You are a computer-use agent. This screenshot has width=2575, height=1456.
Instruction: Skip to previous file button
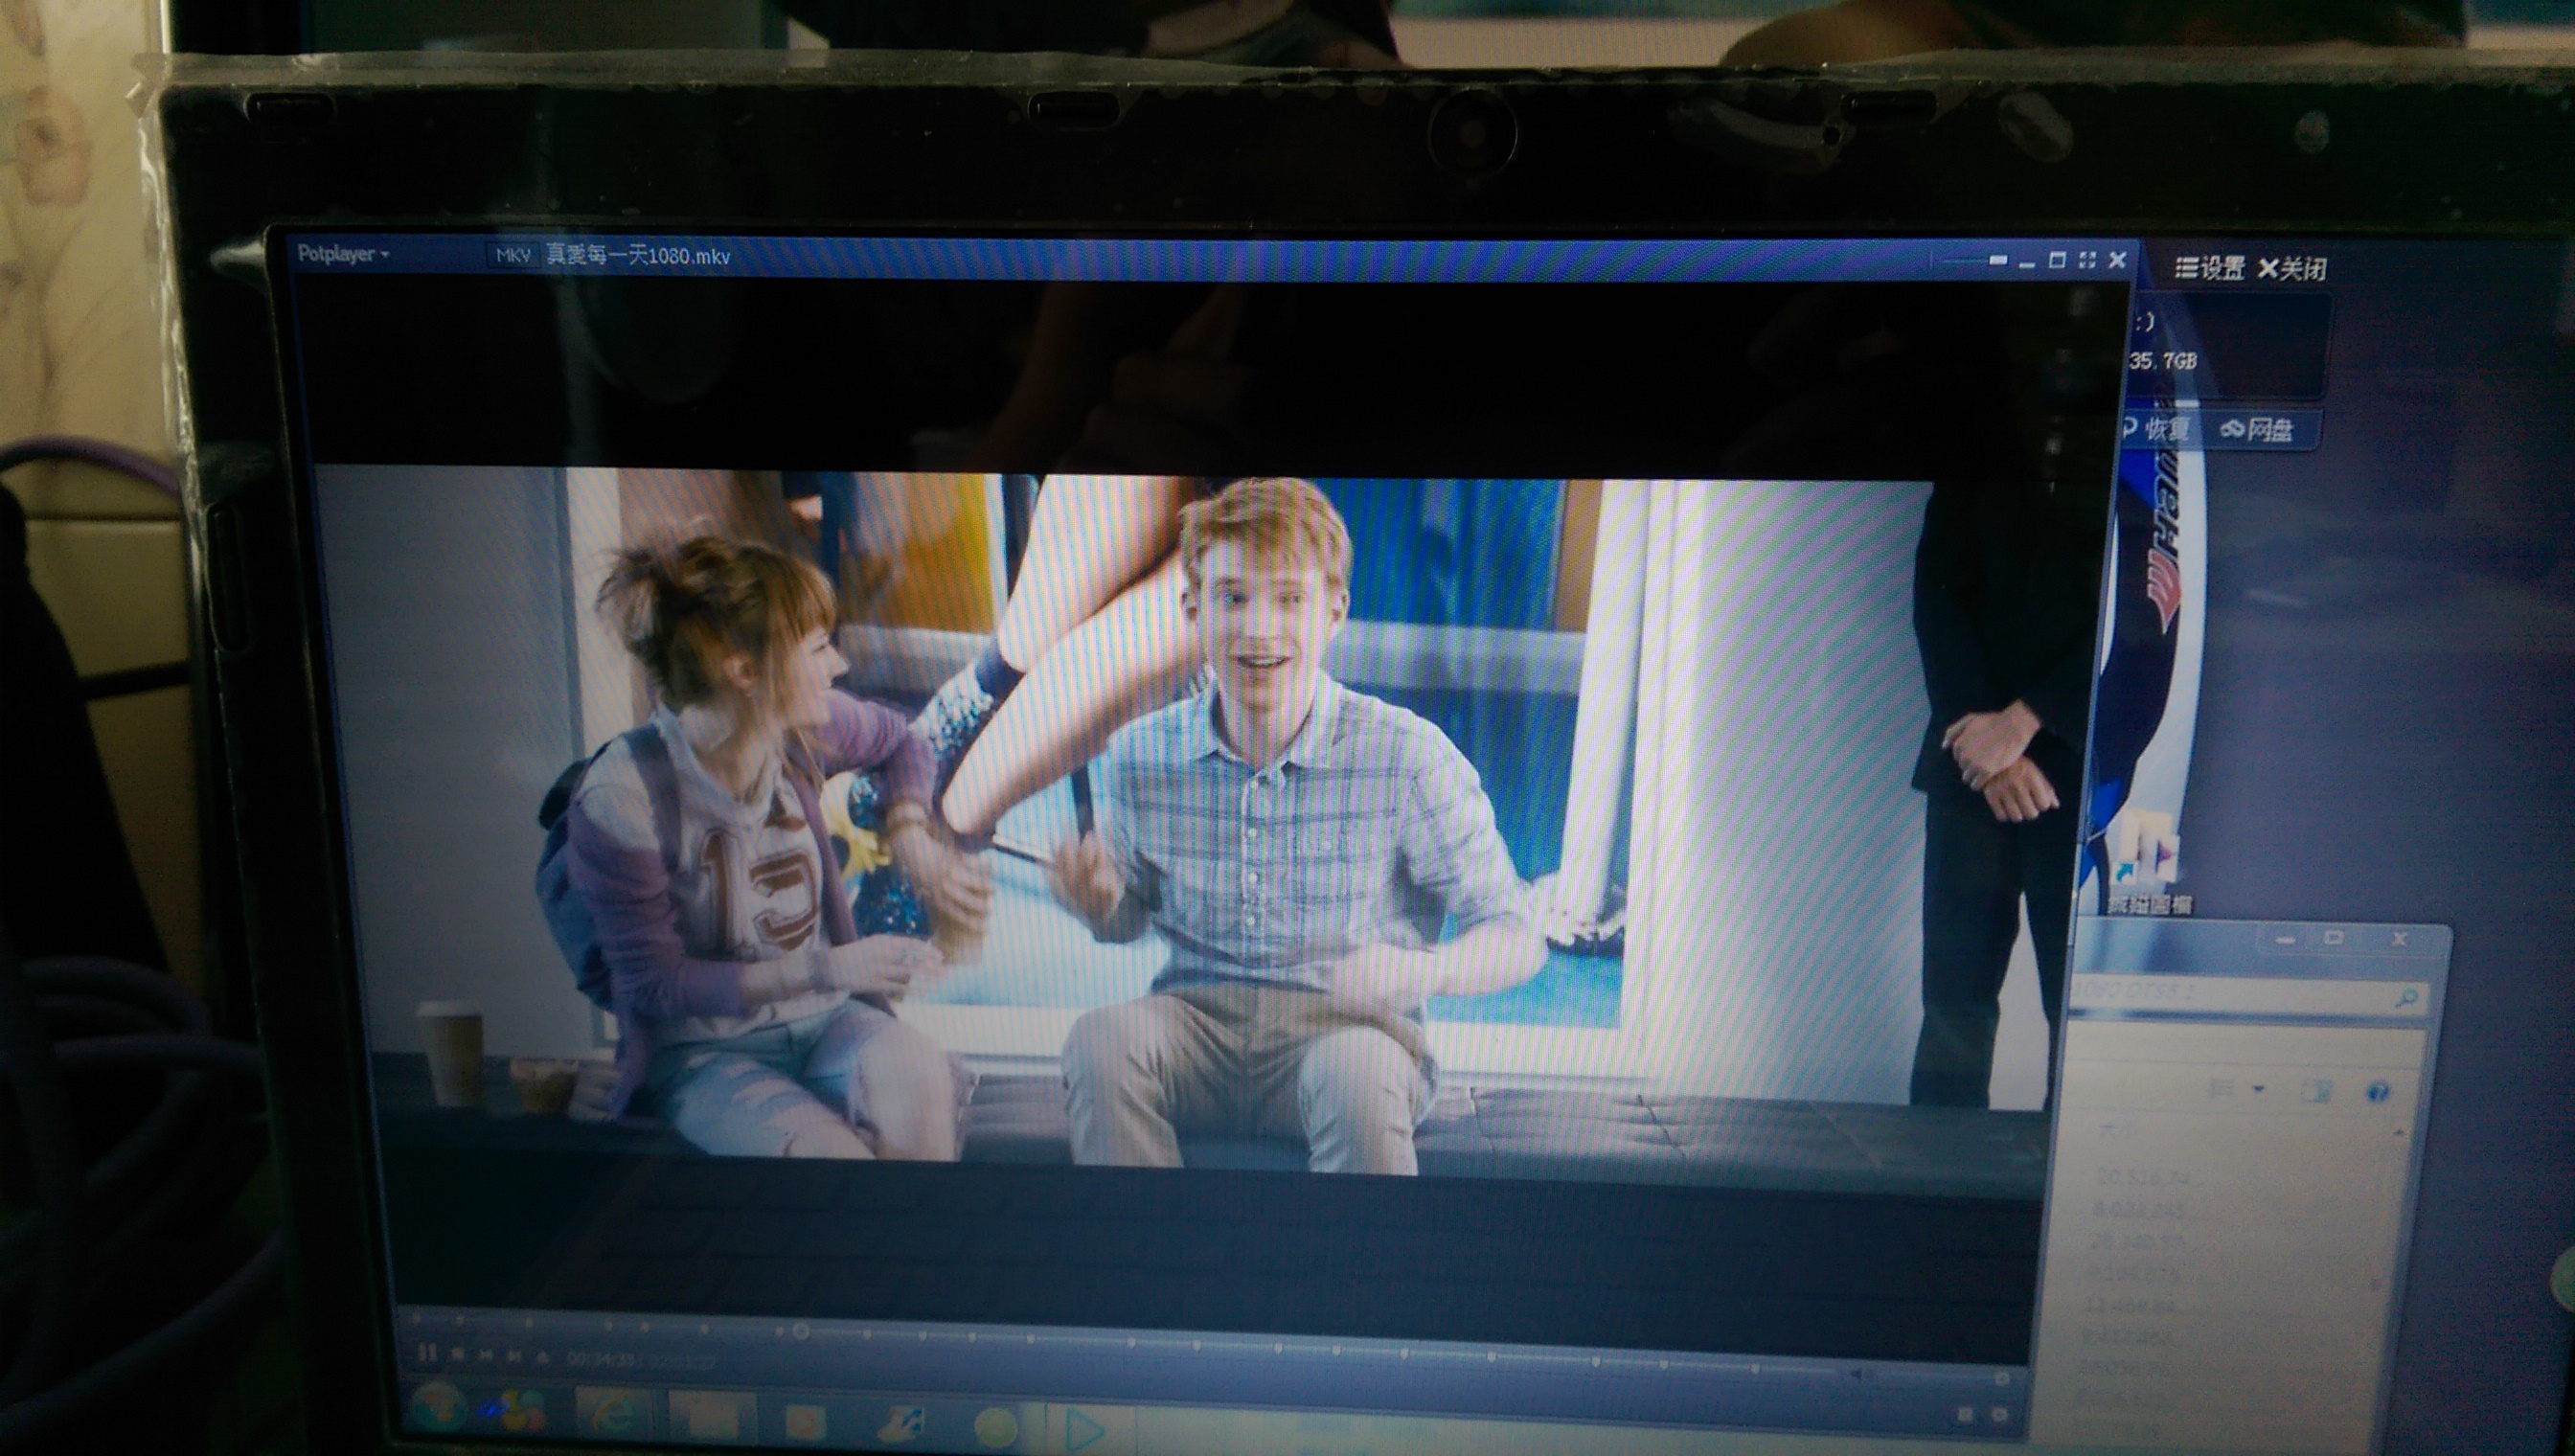(x=486, y=1355)
